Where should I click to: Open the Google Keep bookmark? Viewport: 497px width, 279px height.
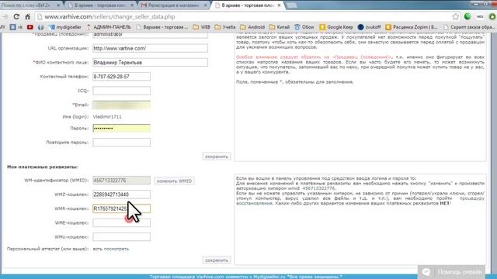pyautogui.click(x=336, y=27)
